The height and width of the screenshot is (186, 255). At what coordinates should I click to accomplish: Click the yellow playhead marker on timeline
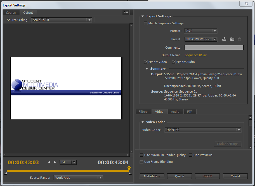click(129, 168)
